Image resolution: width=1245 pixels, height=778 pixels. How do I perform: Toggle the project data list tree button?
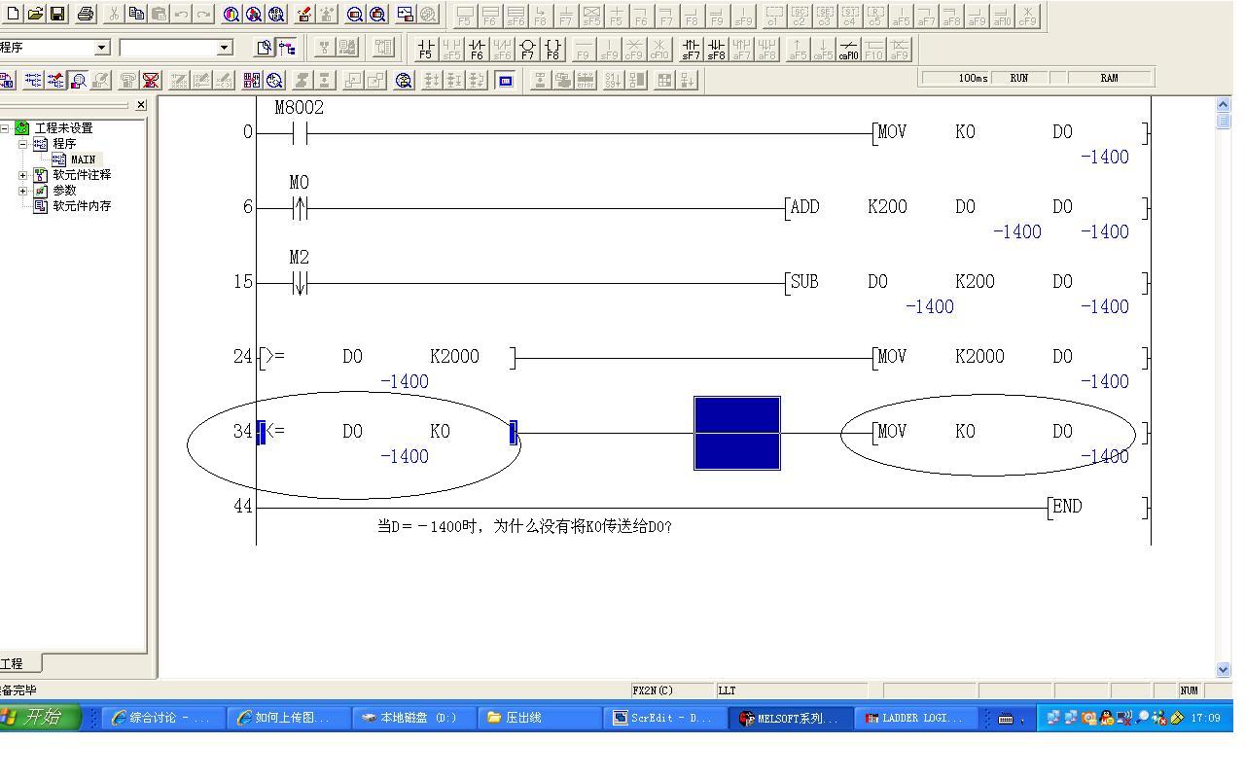287,48
